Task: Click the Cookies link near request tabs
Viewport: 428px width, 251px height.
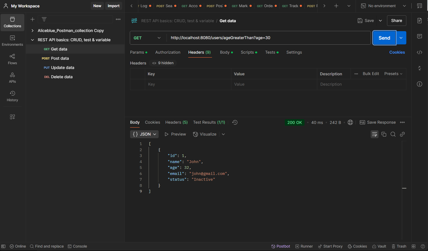Action: pos(397,52)
